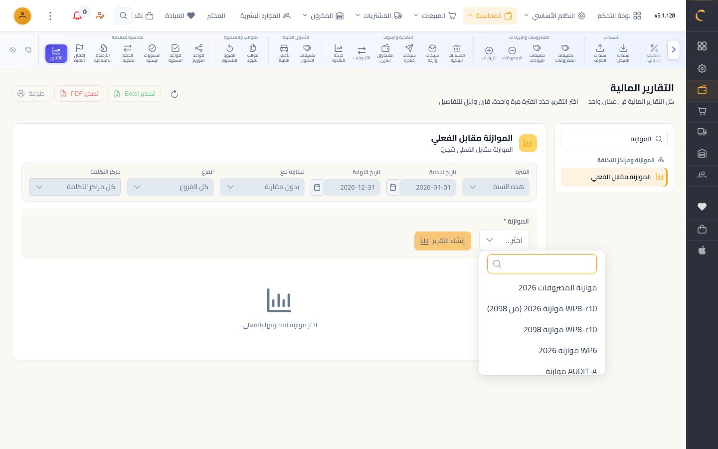This screenshot has width=718, height=449.
Task: Click the ribbon scroll arrow button
Action: (674, 50)
